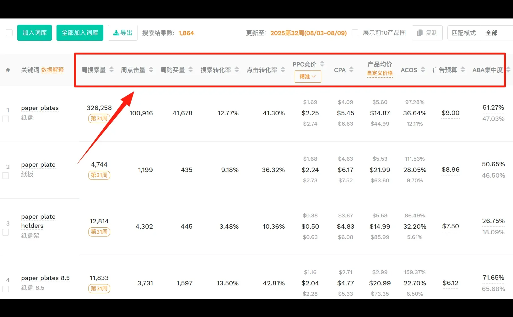This screenshot has width=513, height=317.
Task: Click the 36.64% ACOS value
Action: coord(415,113)
